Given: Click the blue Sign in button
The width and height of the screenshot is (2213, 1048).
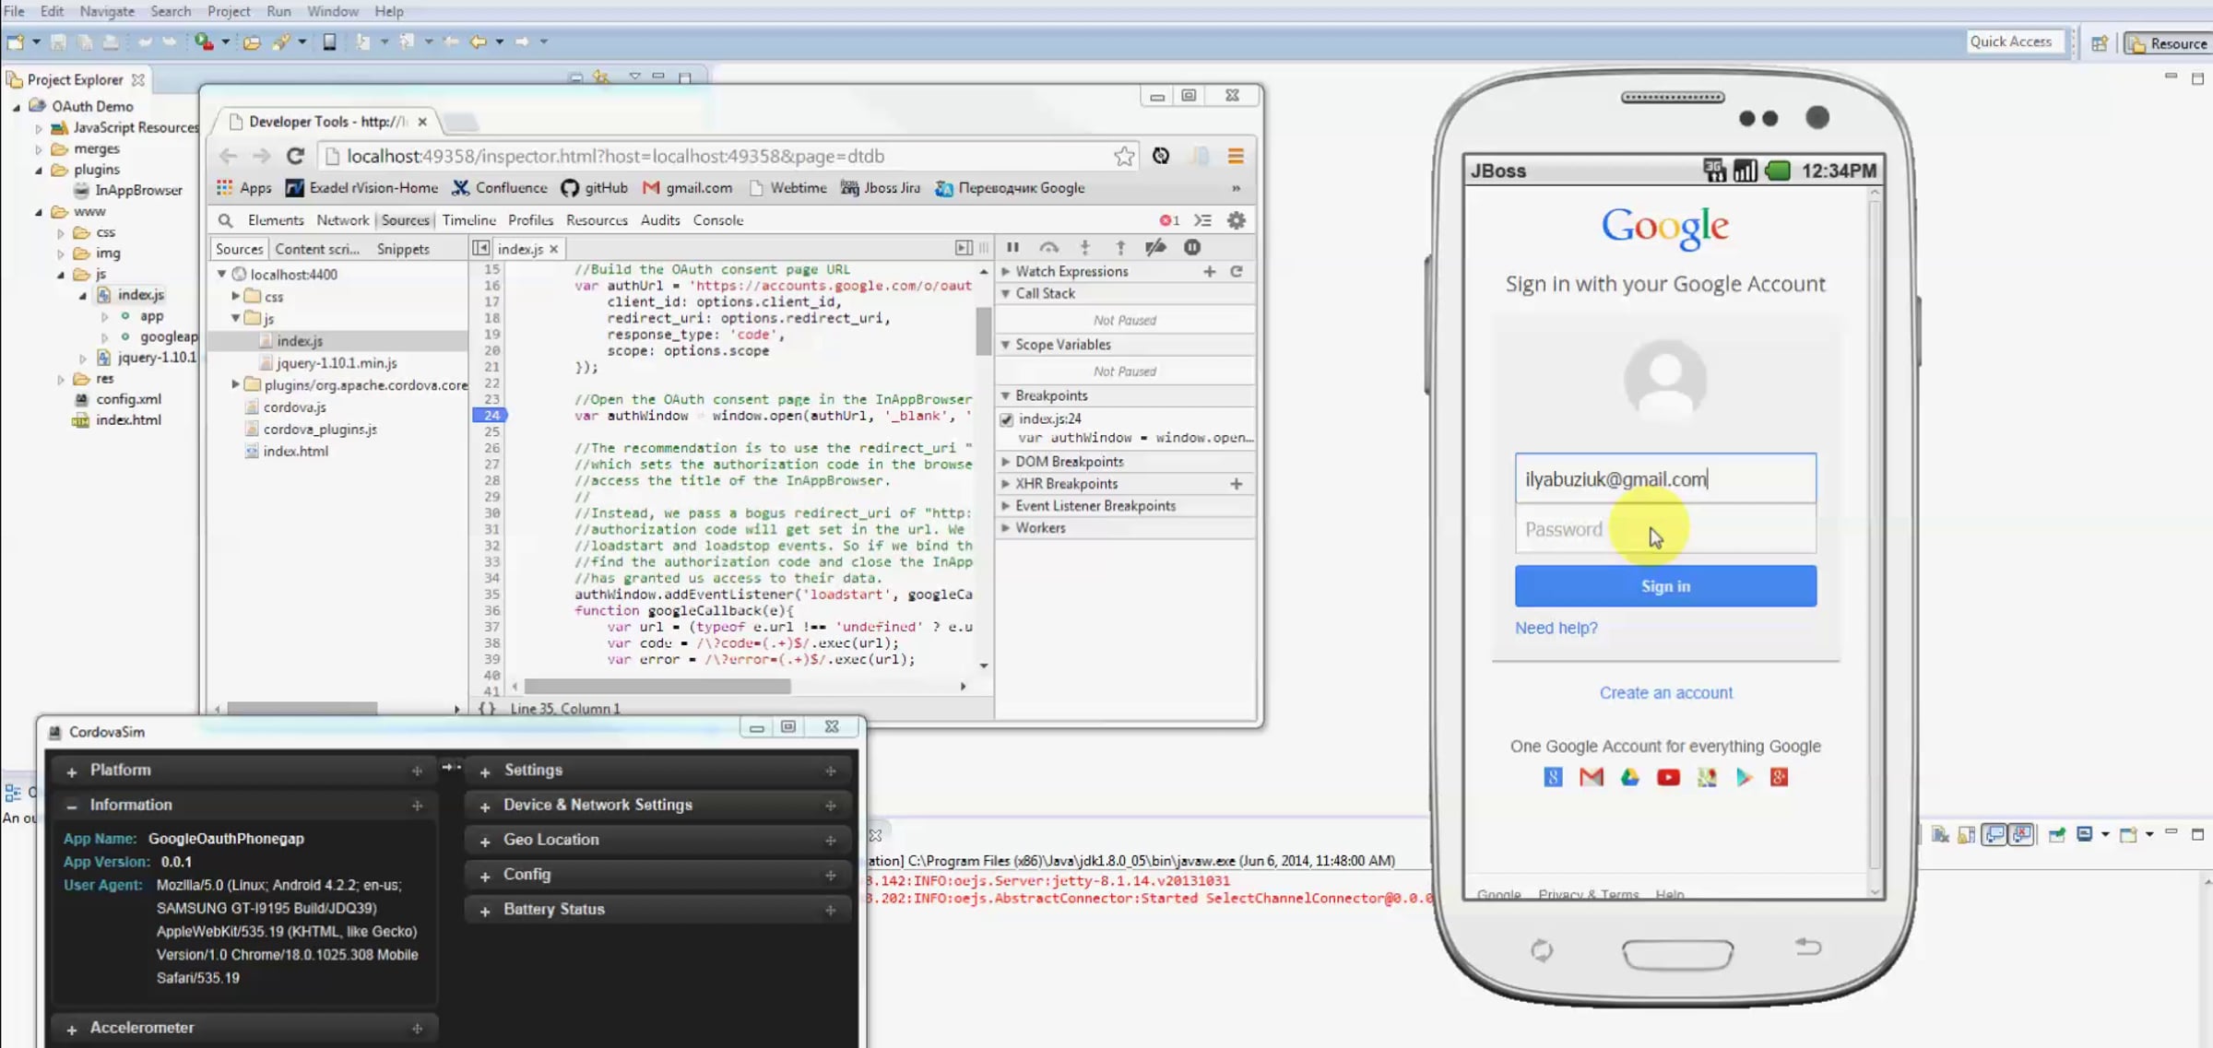Looking at the screenshot, I should pyautogui.click(x=1665, y=586).
